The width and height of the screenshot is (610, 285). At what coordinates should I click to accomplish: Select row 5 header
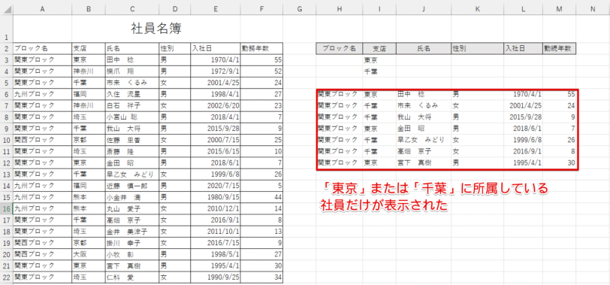(6, 83)
